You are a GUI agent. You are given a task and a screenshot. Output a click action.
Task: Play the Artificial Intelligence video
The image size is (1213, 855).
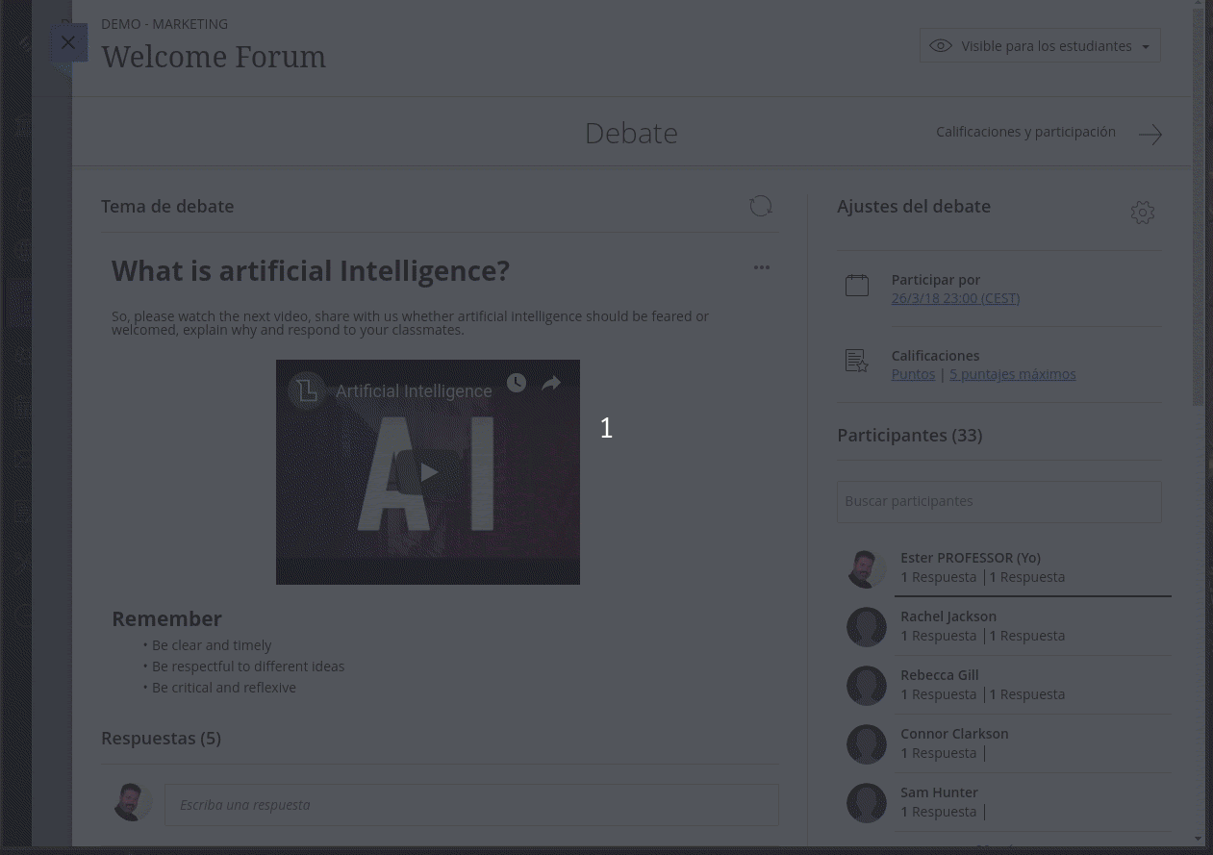click(428, 472)
